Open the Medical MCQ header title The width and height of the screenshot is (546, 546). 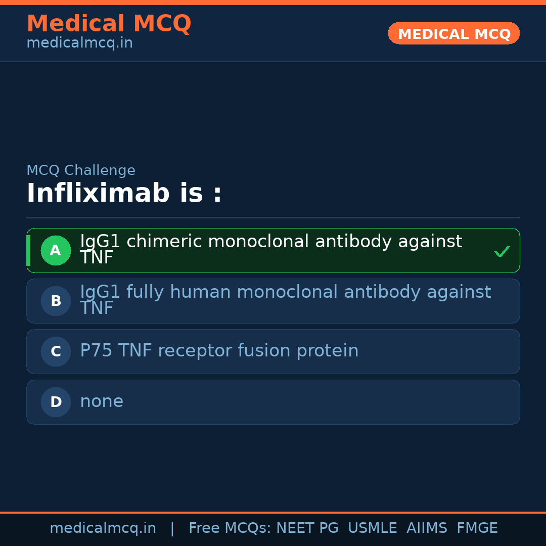[109, 24]
